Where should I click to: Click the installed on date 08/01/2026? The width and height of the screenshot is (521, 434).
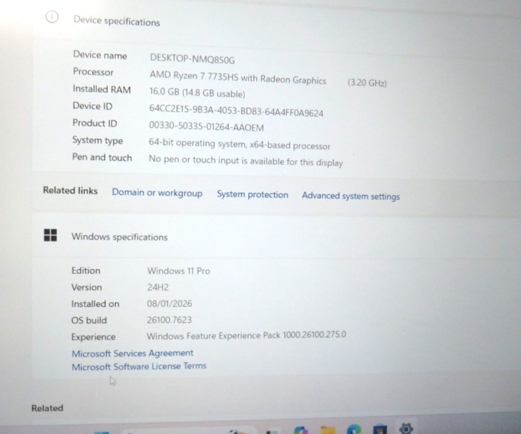(x=169, y=303)
